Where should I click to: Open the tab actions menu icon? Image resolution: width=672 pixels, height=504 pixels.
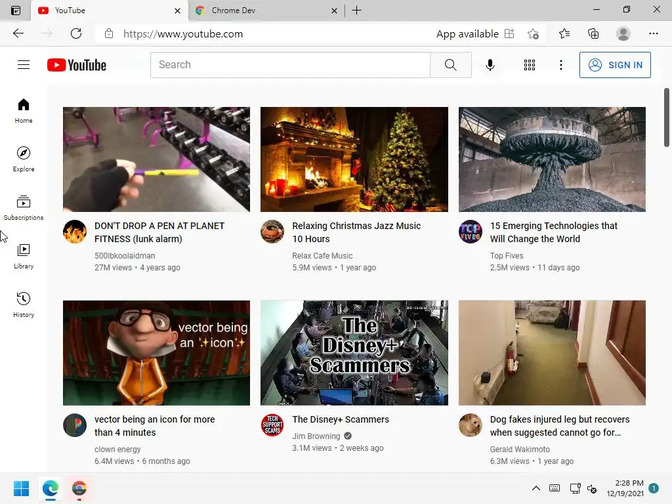16,10
